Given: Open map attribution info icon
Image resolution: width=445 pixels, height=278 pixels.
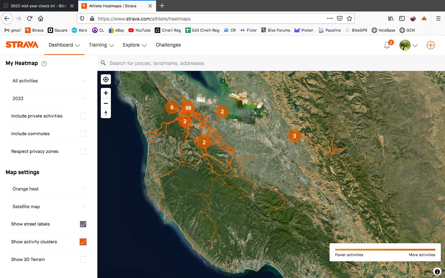Looking at the screenshot, I should (437, 272).
